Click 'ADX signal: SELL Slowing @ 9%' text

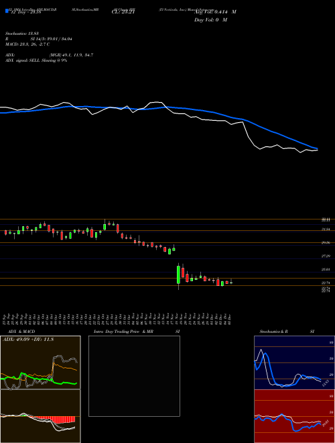point(36,60)
